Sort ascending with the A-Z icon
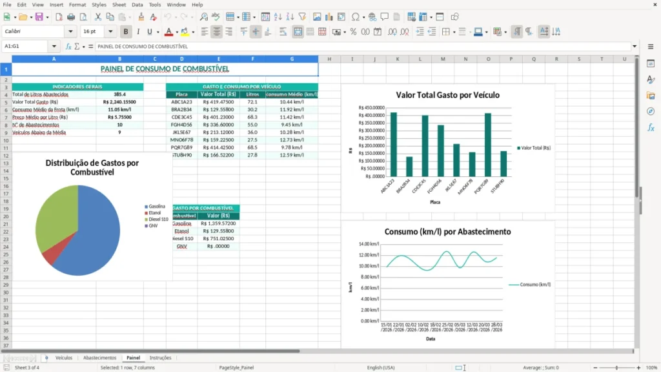The height and width of the screenshot is (372, 661). 278,17
